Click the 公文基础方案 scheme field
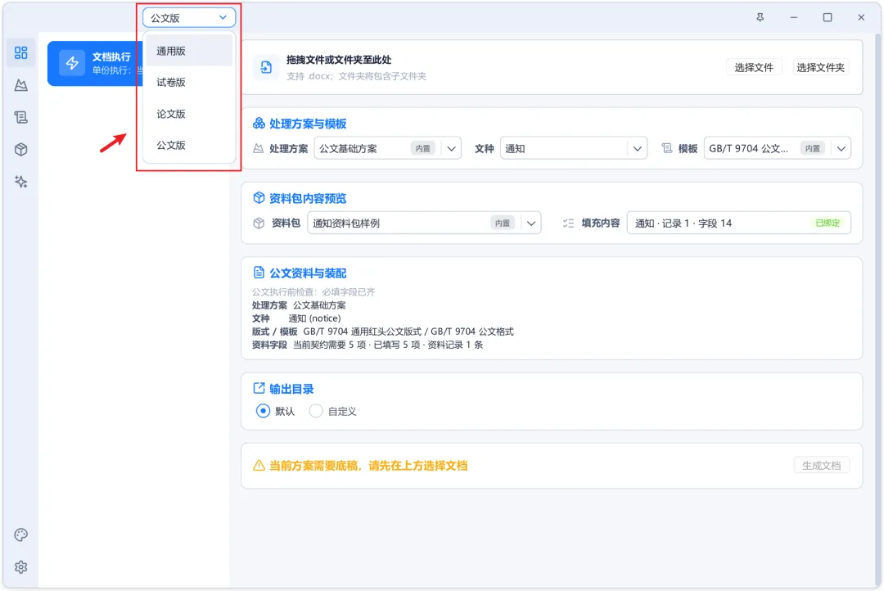884x591 pixels. pyautogui.click(x=387, y=149)
